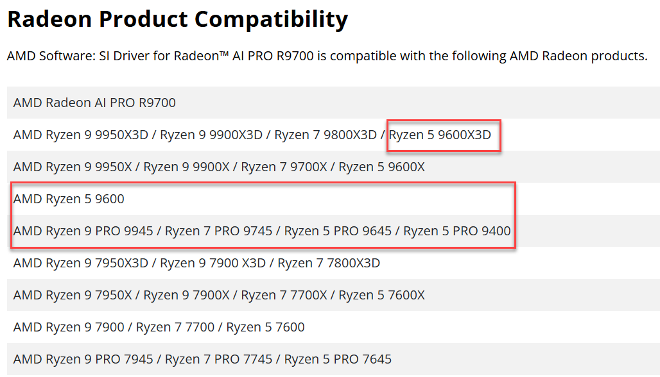Click the "AMD Ryzen 9 9950X" entry
The height and width of the screenshot is (377, 660).
[x=73, y=167]
